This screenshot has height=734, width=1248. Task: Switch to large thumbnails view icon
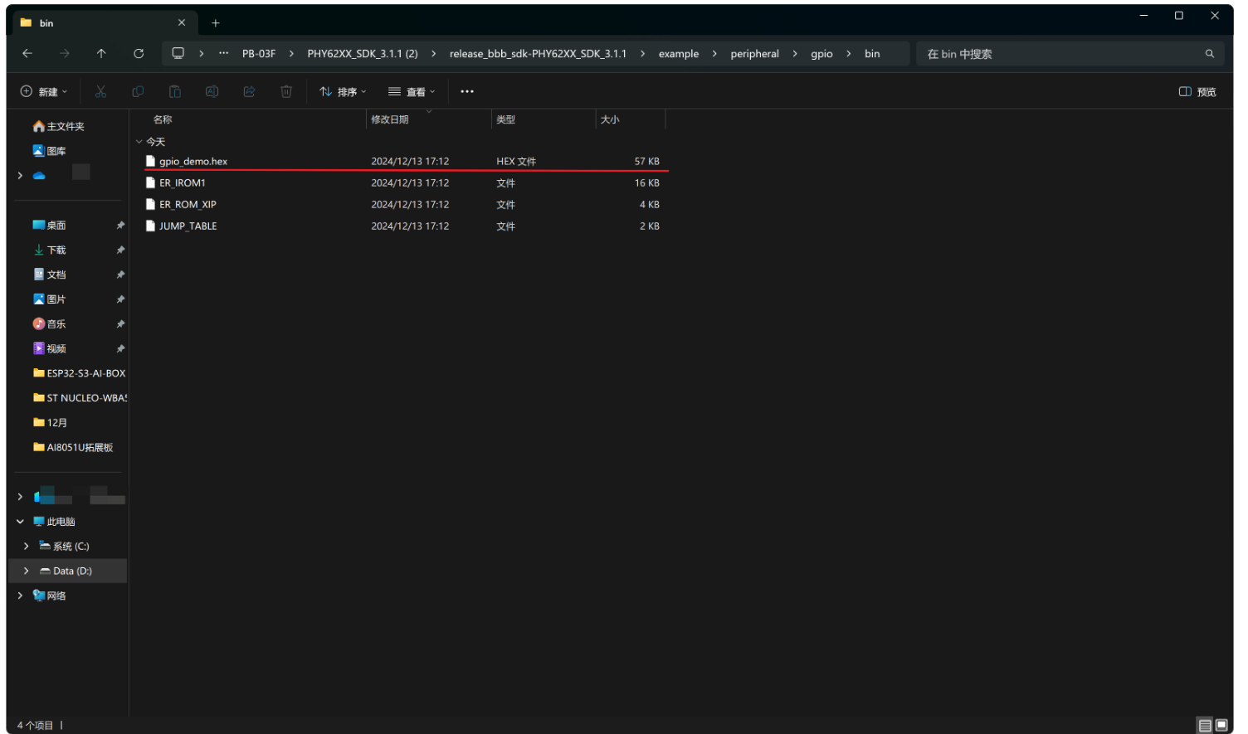tap(1221, 726)
